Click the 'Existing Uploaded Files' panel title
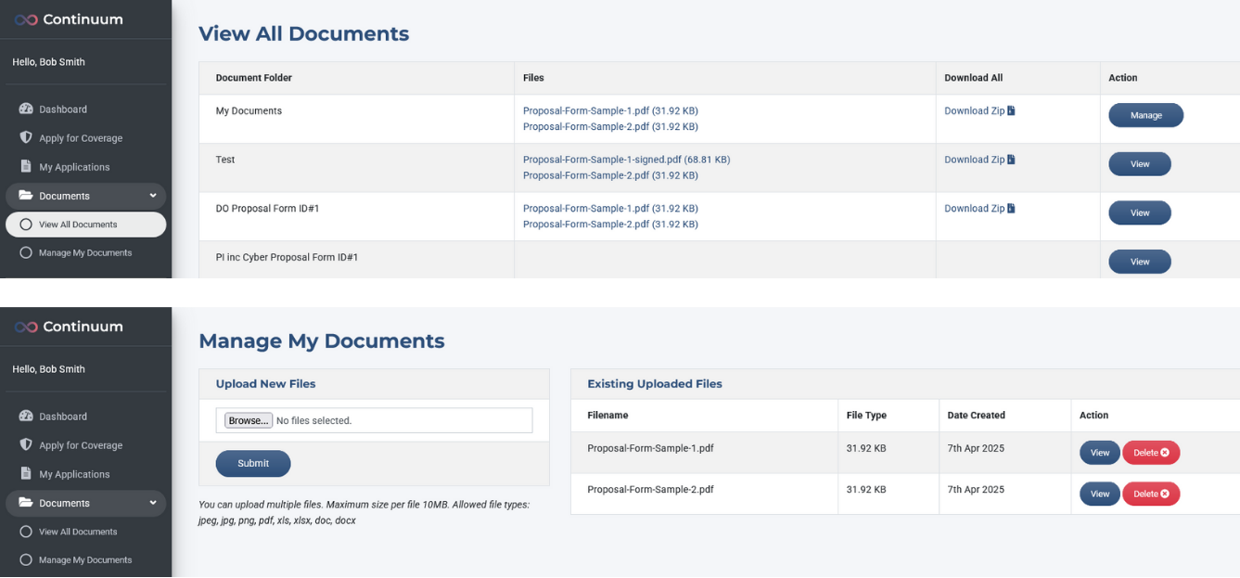 (x=655, y=383)
